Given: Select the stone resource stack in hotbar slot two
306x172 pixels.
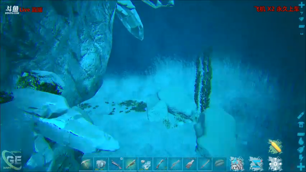Looking at the screenshot, I should click(101, 164).
